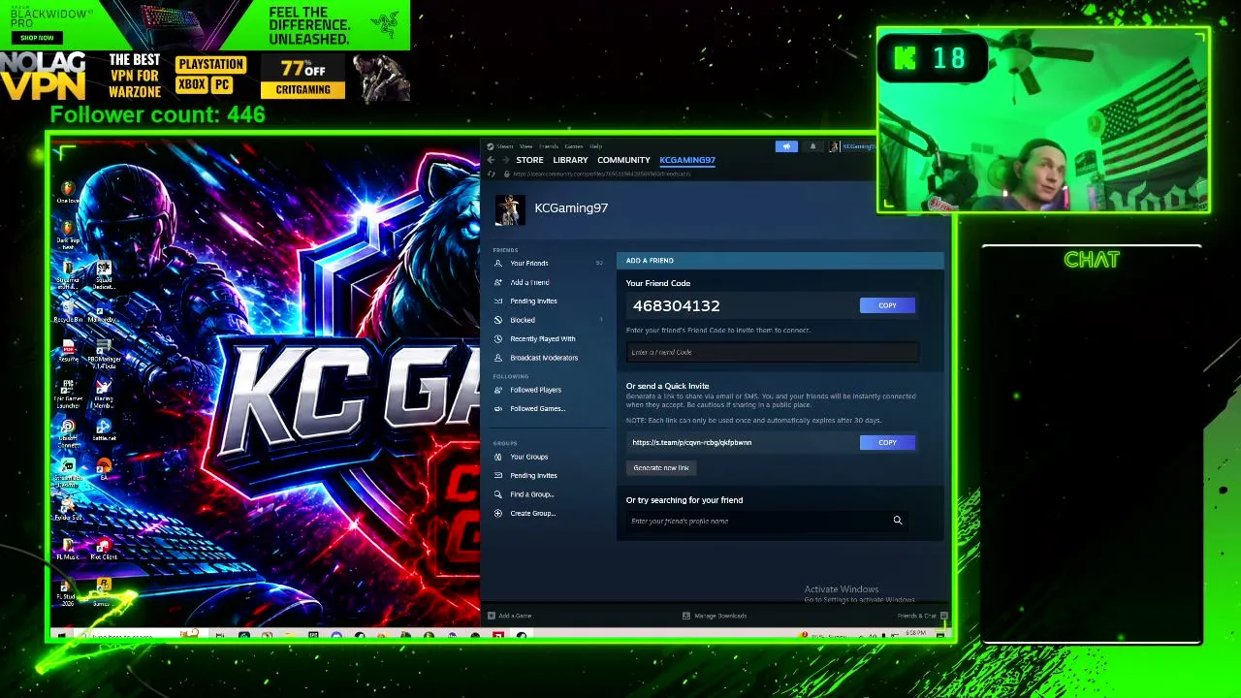The height and width of the screenshot is (698, 1241).
Task: Click the Steam icon on Windows taskbar
Action: click(521, 636)
